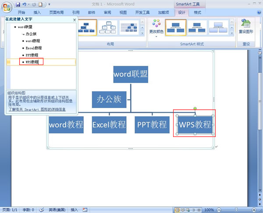Toggle 插入 insert mode in status bar

pyautogui.click(x=74, y=210)
